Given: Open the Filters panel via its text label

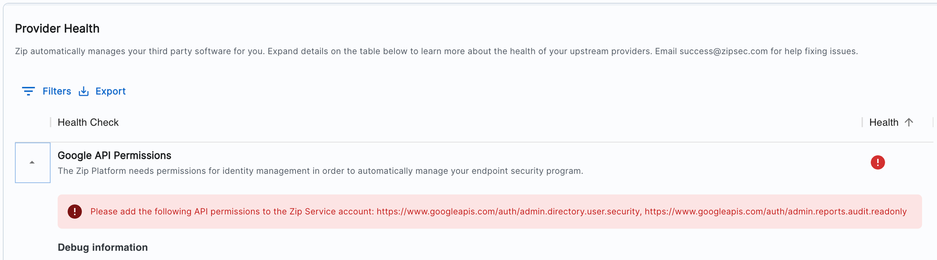Looking at the screenshot, I should pos(57,91).
